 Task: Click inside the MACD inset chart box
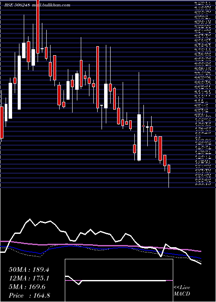[119, 280]
